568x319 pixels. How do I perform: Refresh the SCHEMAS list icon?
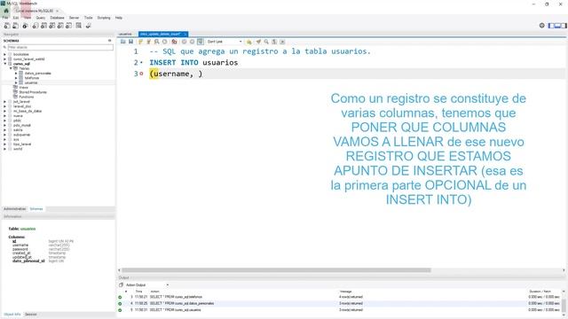coord(110,41)
